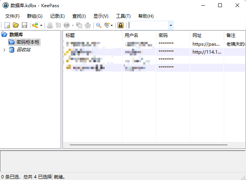The width and height of the screenshot is (246, 180).
Task: Click the Copy password icon
Action: 58,25
